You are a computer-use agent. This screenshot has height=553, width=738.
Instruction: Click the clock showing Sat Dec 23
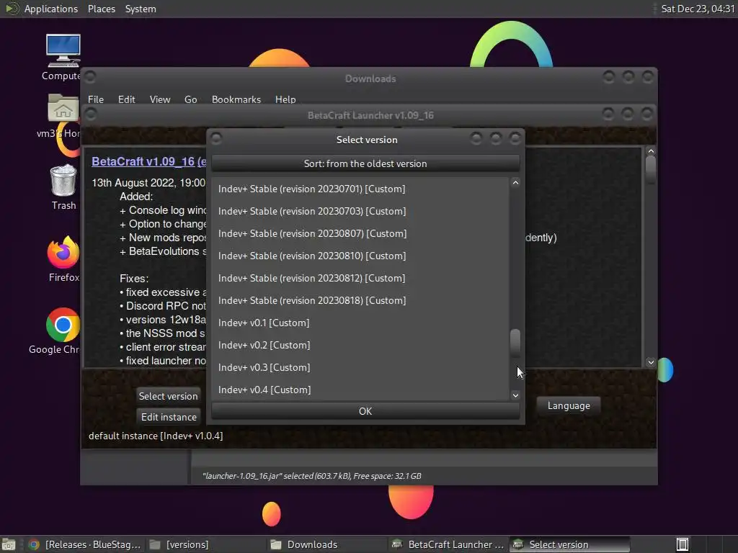point(698,9)
